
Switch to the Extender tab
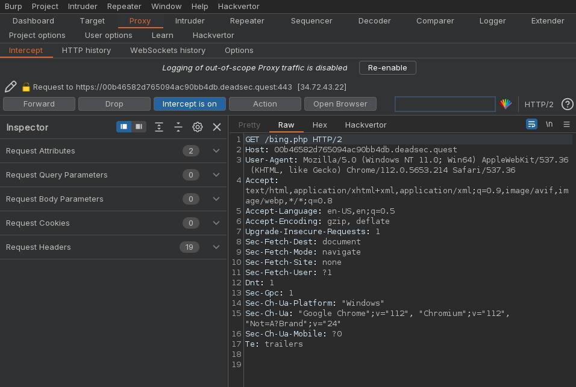click(x=548, y=21)
